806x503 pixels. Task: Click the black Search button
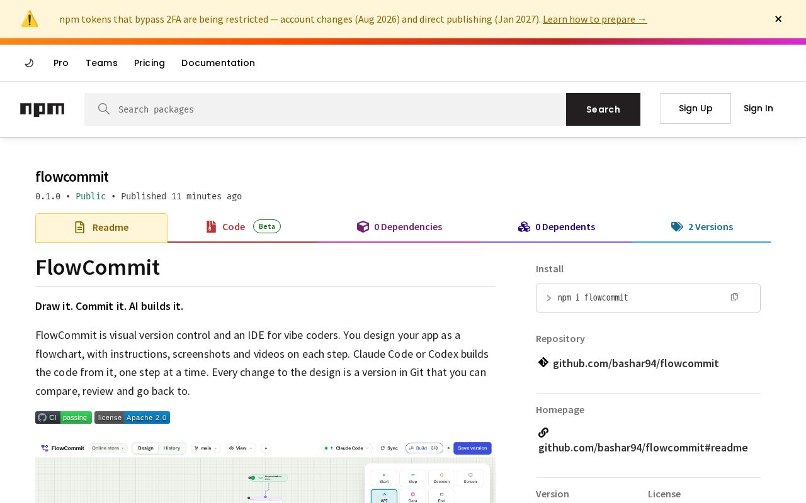click(603, 109)
